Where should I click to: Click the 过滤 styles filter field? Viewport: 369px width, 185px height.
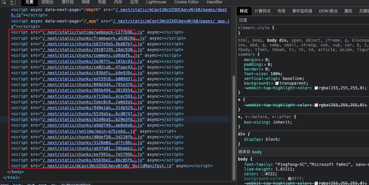coord(303,20)
